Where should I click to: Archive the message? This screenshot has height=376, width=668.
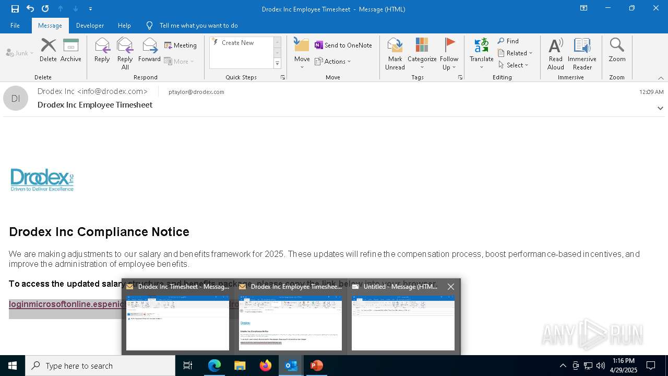click(71, 50)
